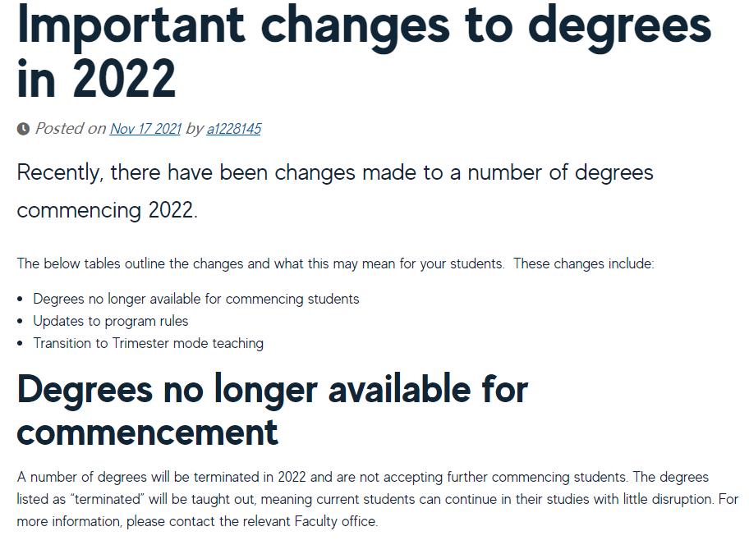Screen dimensions: 749x554
Task: Click bullet dot before Updates to program rules
Action: click(20, 322)
